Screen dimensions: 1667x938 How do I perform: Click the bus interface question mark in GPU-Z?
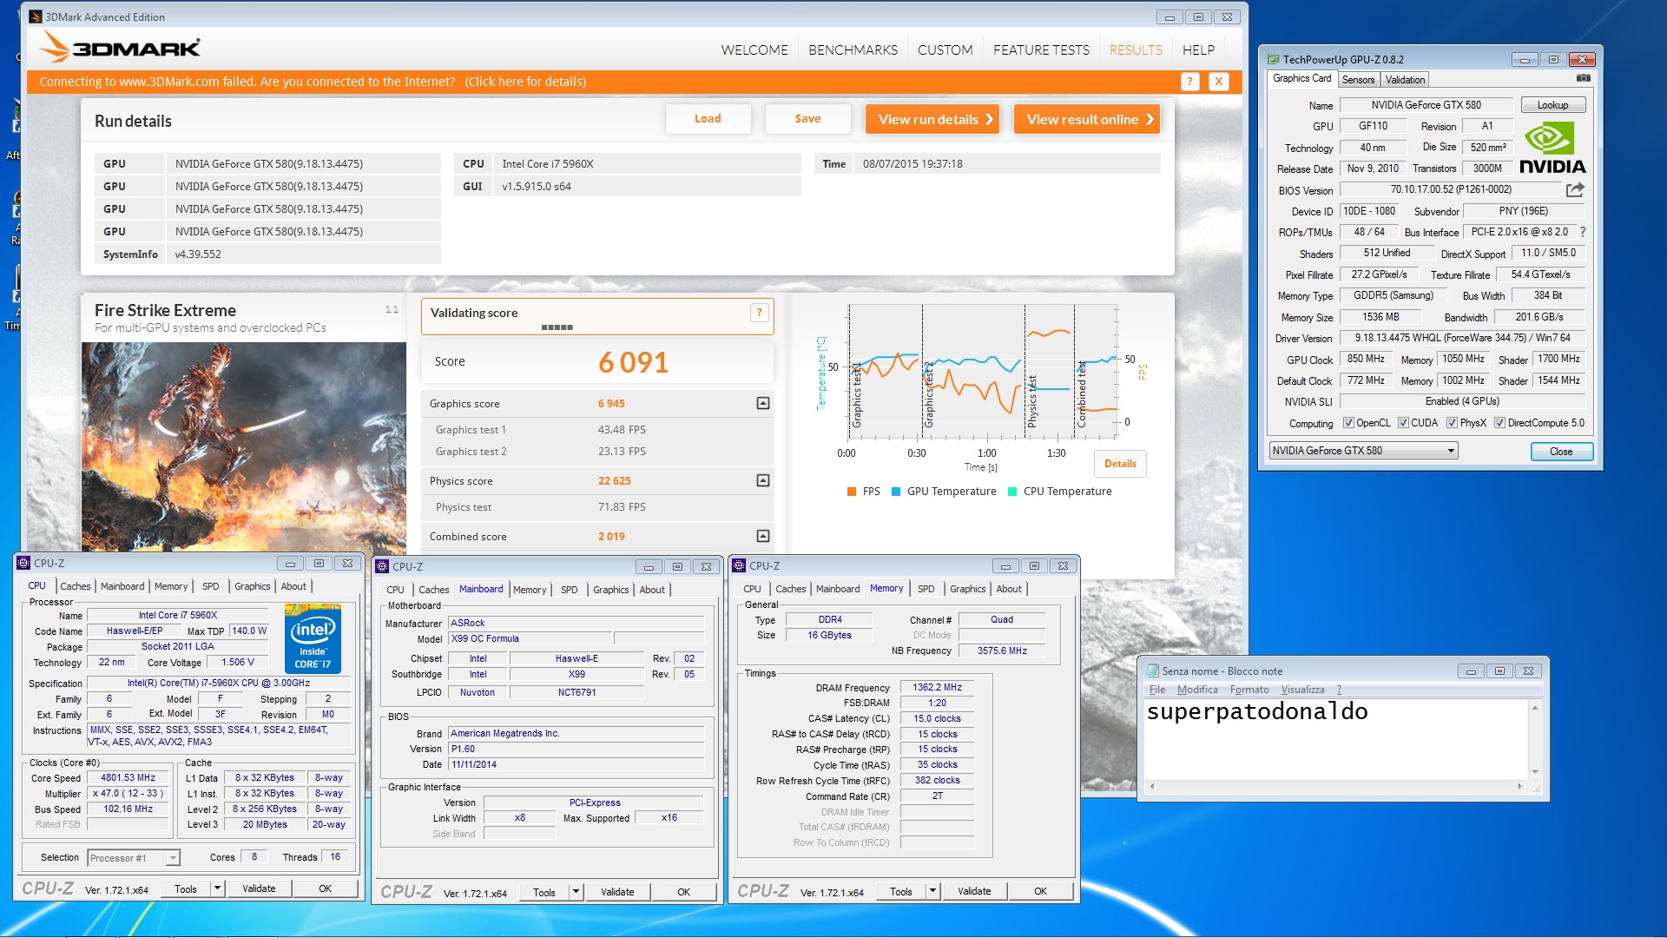(x=1583, y=232)
